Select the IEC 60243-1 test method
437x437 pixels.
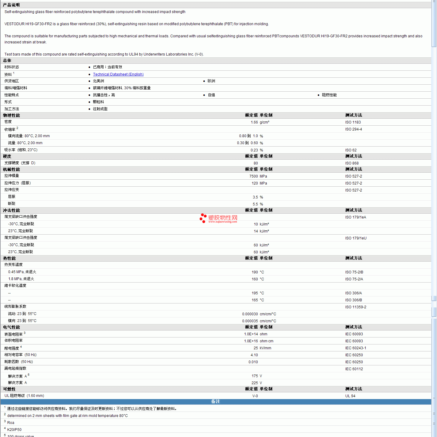tap(356, 348)
